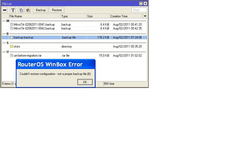Viewport: 248px width, 155px height.
Task: Click the Aug/02/2011 00:35:20 creation time
Action: (x=127, y=47)
